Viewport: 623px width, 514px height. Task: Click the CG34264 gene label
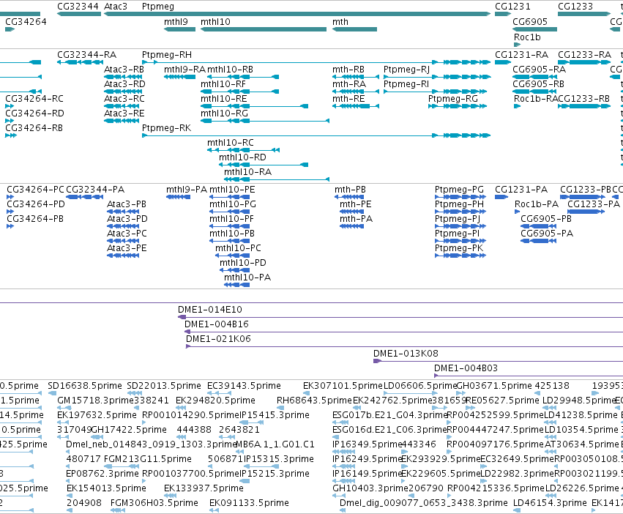(x=26, y=22)
